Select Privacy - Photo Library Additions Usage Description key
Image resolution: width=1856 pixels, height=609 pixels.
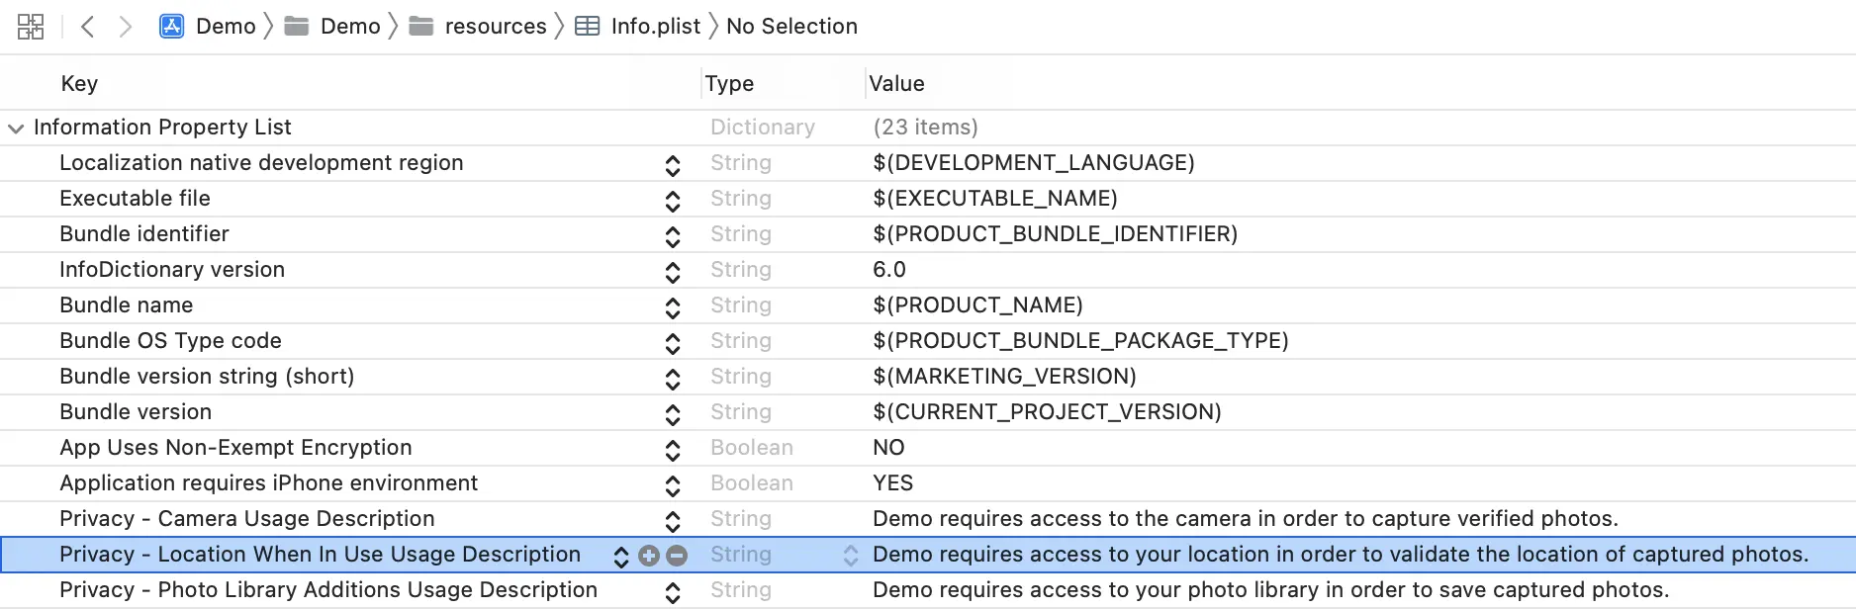[328, 590]
